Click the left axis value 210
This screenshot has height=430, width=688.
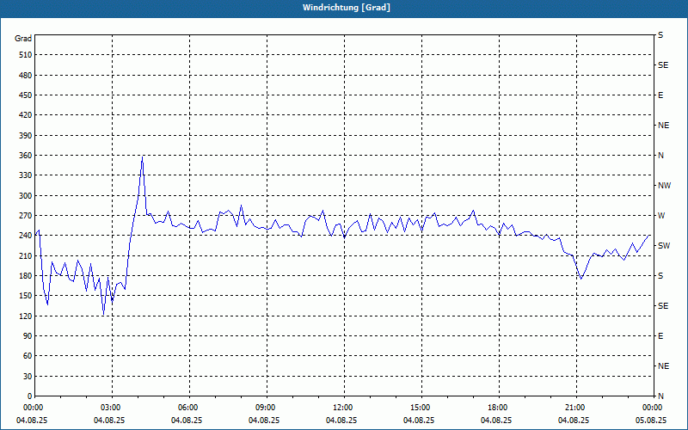point(26,255)
